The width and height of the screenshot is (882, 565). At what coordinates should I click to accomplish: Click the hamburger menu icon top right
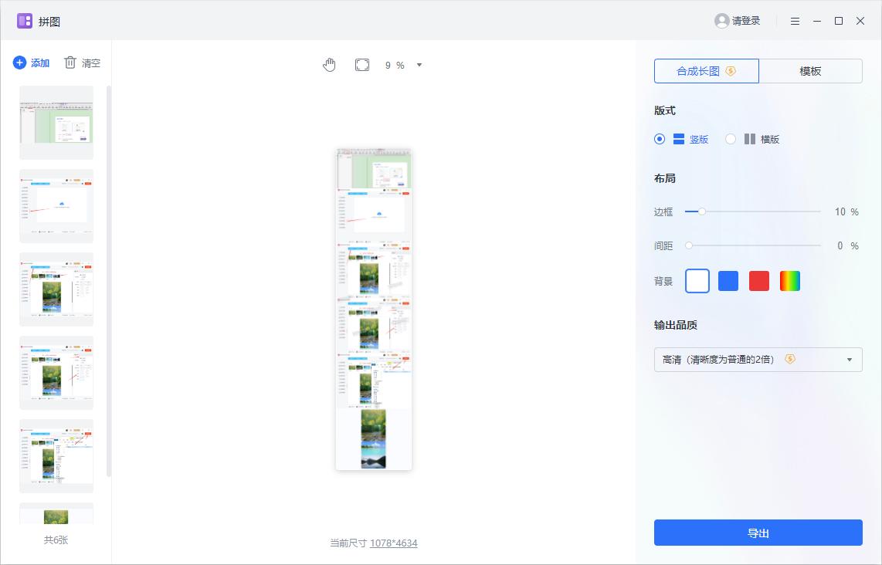click(x=795, y=21)
